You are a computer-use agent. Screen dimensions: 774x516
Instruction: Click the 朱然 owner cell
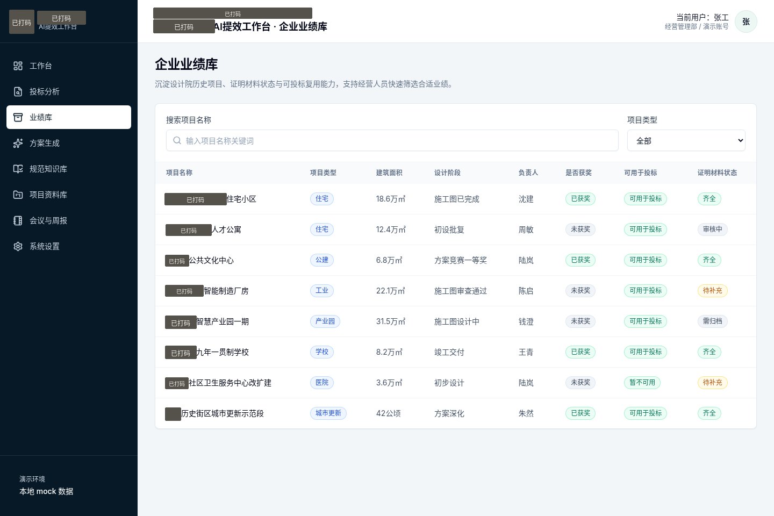526,413
